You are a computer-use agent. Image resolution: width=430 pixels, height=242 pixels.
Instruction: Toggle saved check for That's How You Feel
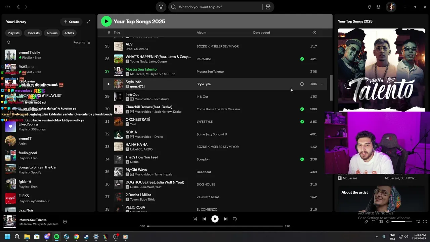point(302,159)
